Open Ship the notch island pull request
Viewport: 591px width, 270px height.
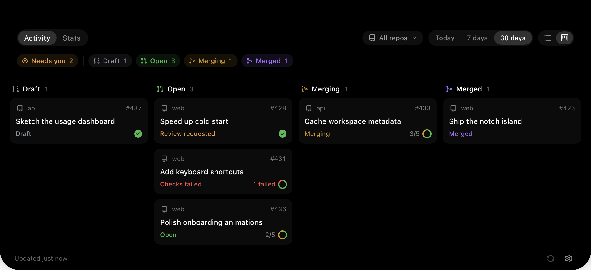tap(512, 121)
